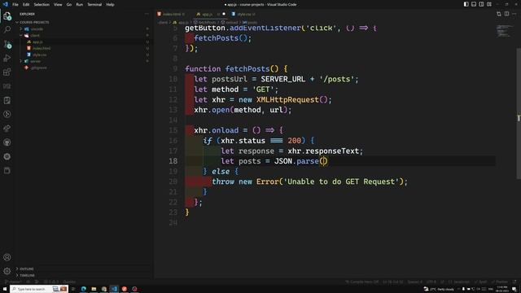Click the UTF-8 encoding status item
Image resolution: width=521 pixels, height=293 pixels.
pyautogui.click(x=431, y=282)
